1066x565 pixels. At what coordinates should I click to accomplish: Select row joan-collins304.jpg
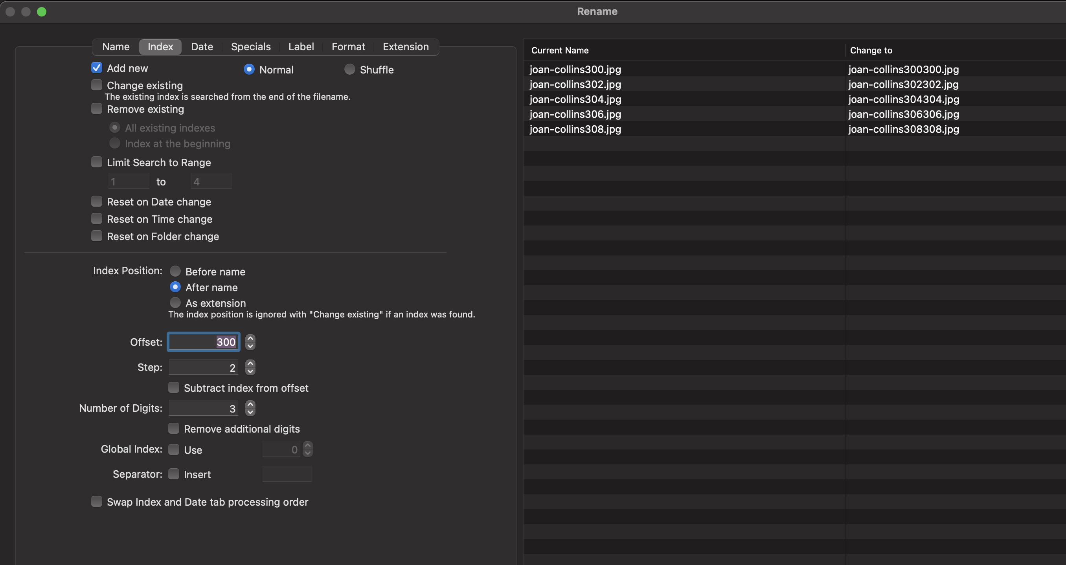point(575,99)
